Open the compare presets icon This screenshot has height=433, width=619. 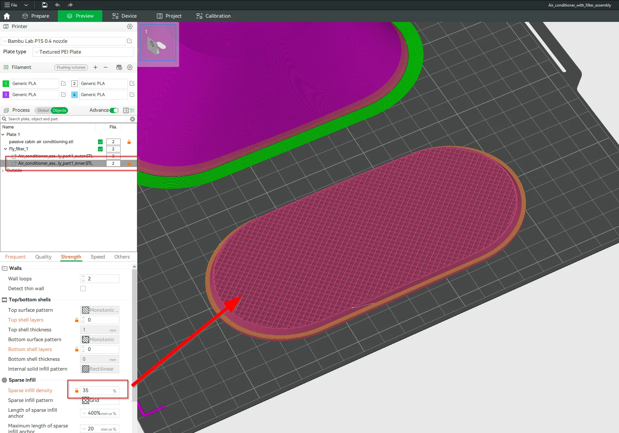click(x=132, y=110)
